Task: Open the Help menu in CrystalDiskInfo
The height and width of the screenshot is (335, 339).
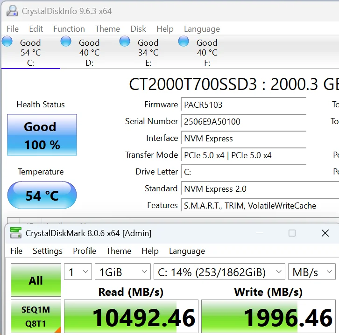Action: 165,29
